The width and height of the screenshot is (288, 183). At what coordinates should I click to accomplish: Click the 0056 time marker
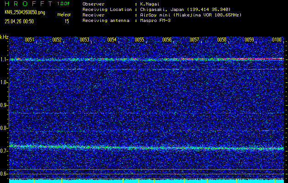coord(167,40)
